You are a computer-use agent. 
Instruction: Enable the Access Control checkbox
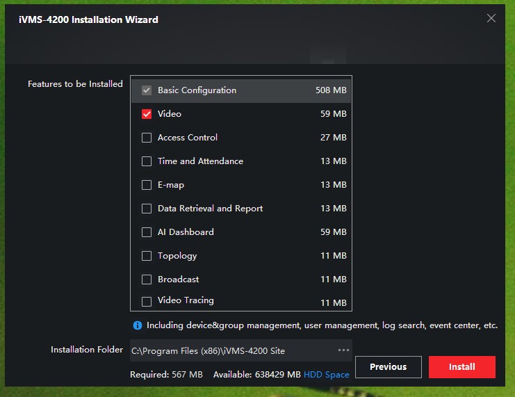pyautogui.click(x=147, y=138)
